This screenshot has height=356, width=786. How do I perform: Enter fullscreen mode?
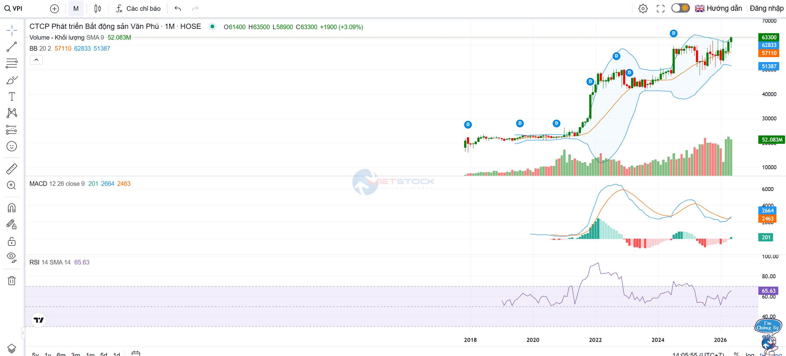click(661, 9)
